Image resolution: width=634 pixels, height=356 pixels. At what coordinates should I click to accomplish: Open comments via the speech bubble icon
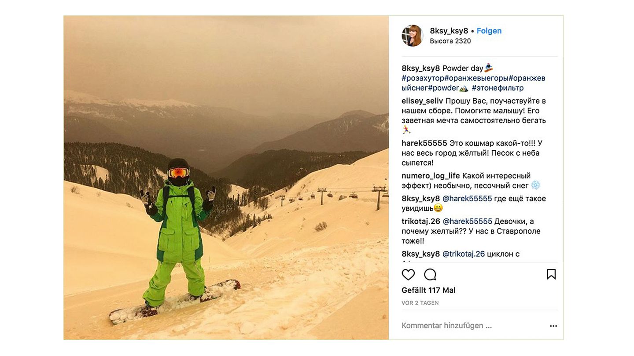430,275
